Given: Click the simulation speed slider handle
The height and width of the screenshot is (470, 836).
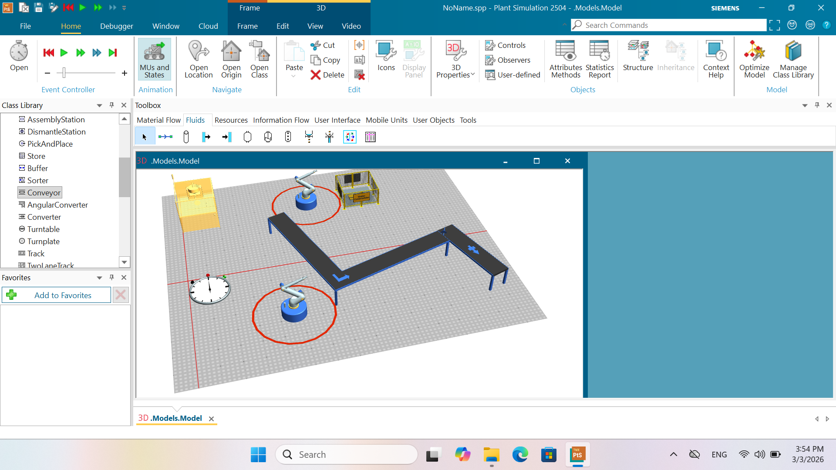Looking at the screenshot, I should [64, 73].
